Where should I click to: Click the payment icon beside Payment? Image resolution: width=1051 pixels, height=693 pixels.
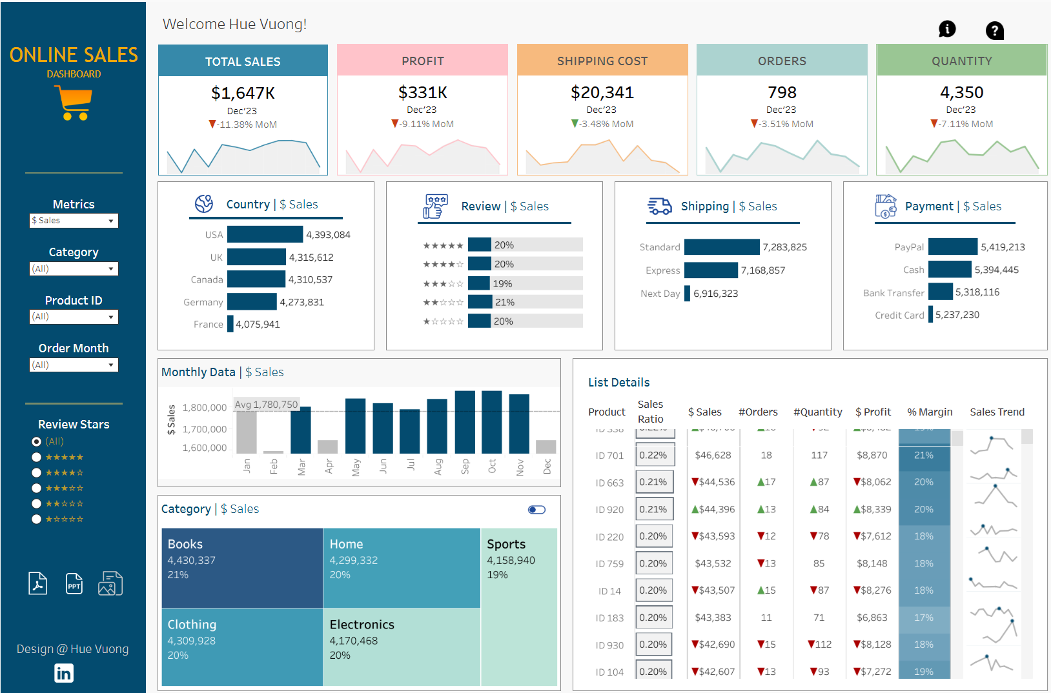pyautogui.click(x=886, y=206)
